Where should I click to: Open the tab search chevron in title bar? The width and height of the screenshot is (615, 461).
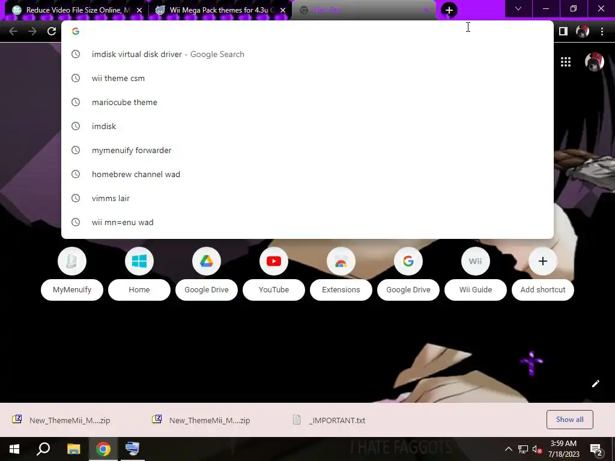tap(518, 8)
